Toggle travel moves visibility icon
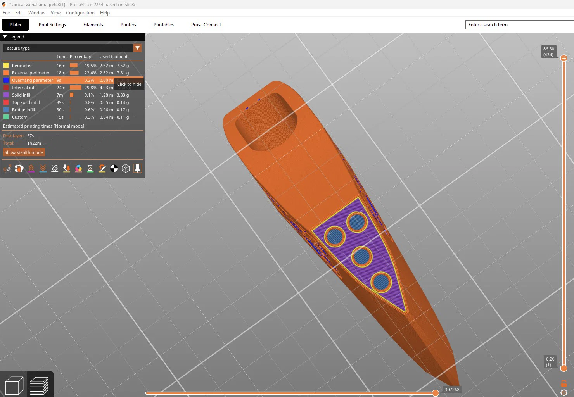This screenshot has width=574, height=397. point(7,168)
